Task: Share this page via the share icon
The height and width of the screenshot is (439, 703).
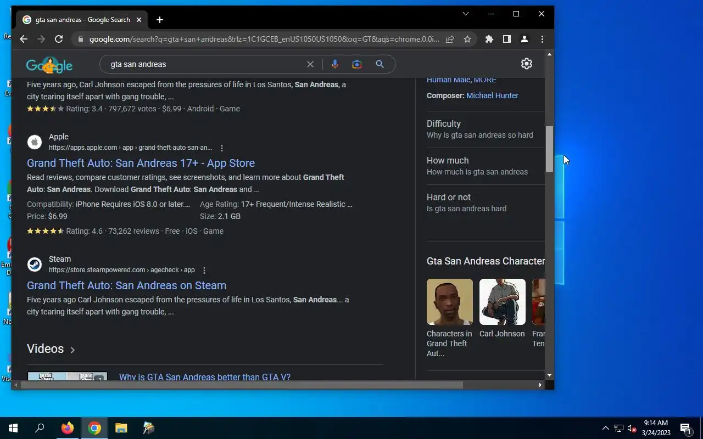Action: pos(450,39)
